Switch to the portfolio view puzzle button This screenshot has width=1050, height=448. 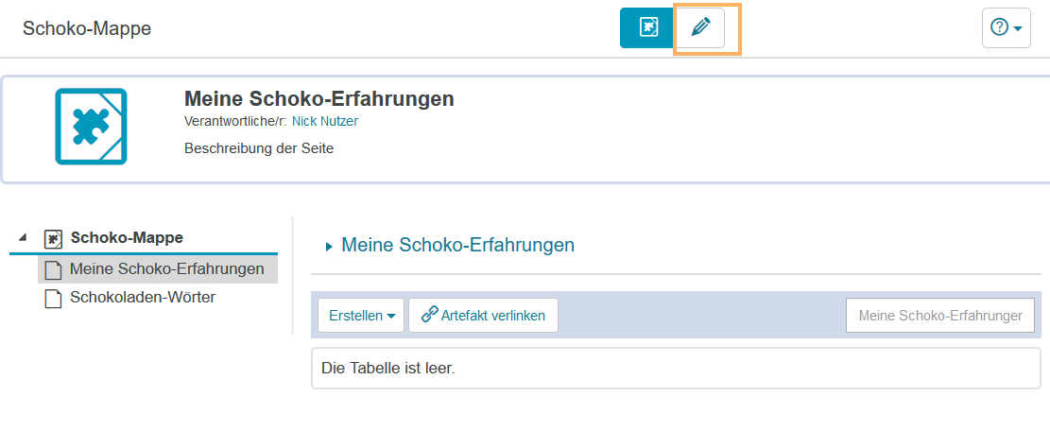(647, 27)
